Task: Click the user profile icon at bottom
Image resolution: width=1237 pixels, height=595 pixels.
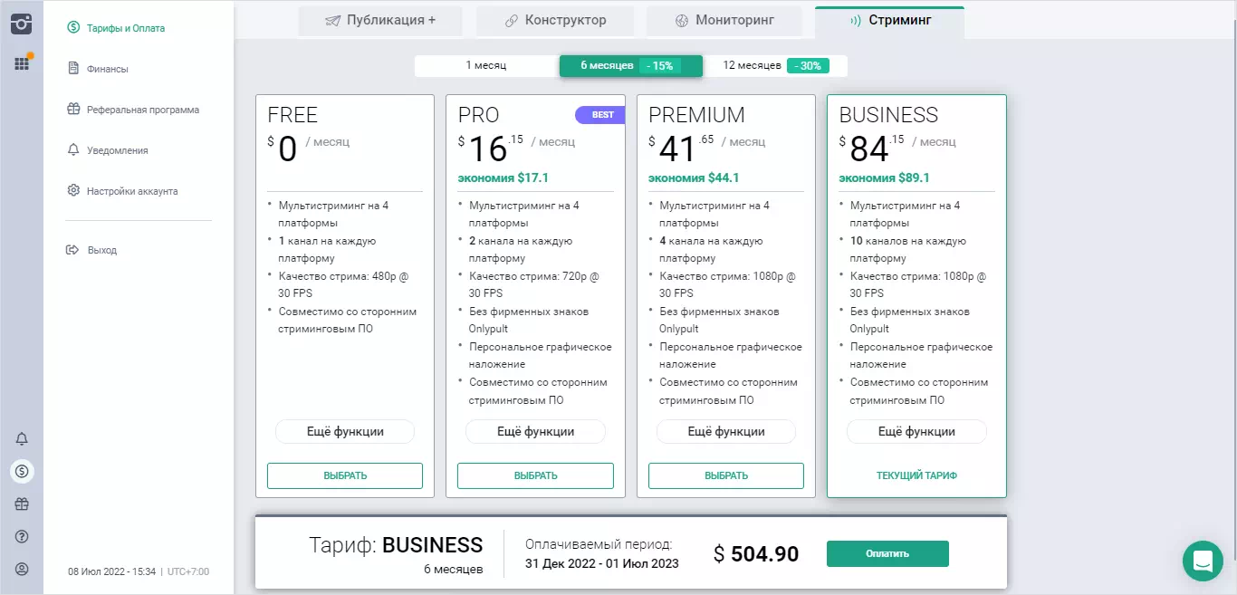Action: (22, 569)
